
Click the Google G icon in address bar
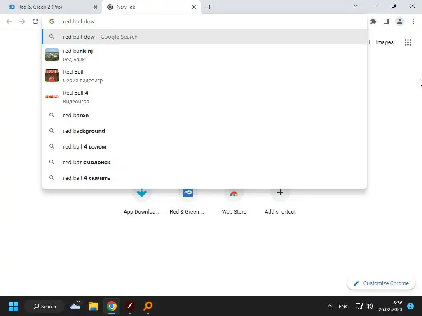[52, 21]
